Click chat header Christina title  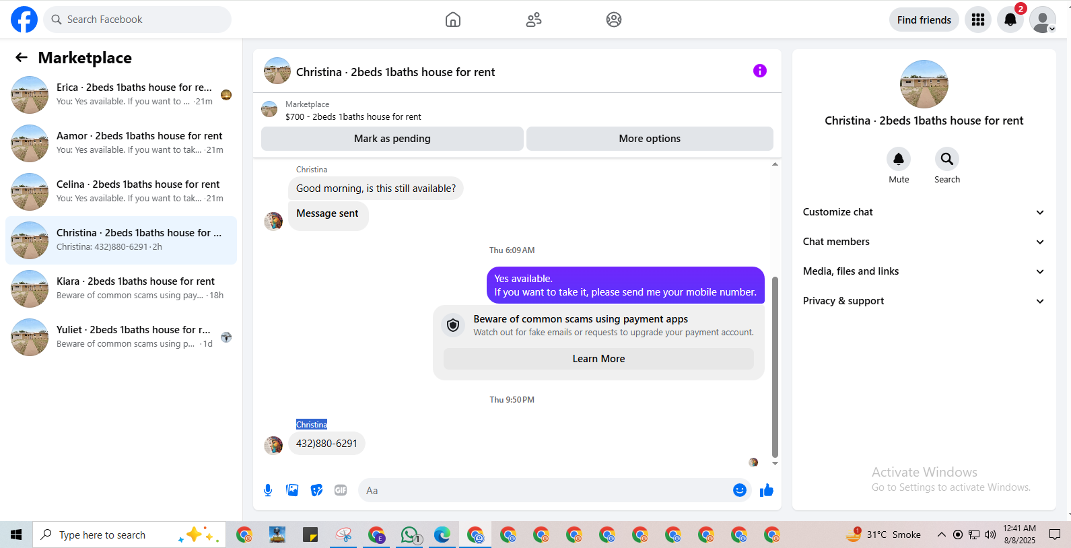tap(395, 72)
